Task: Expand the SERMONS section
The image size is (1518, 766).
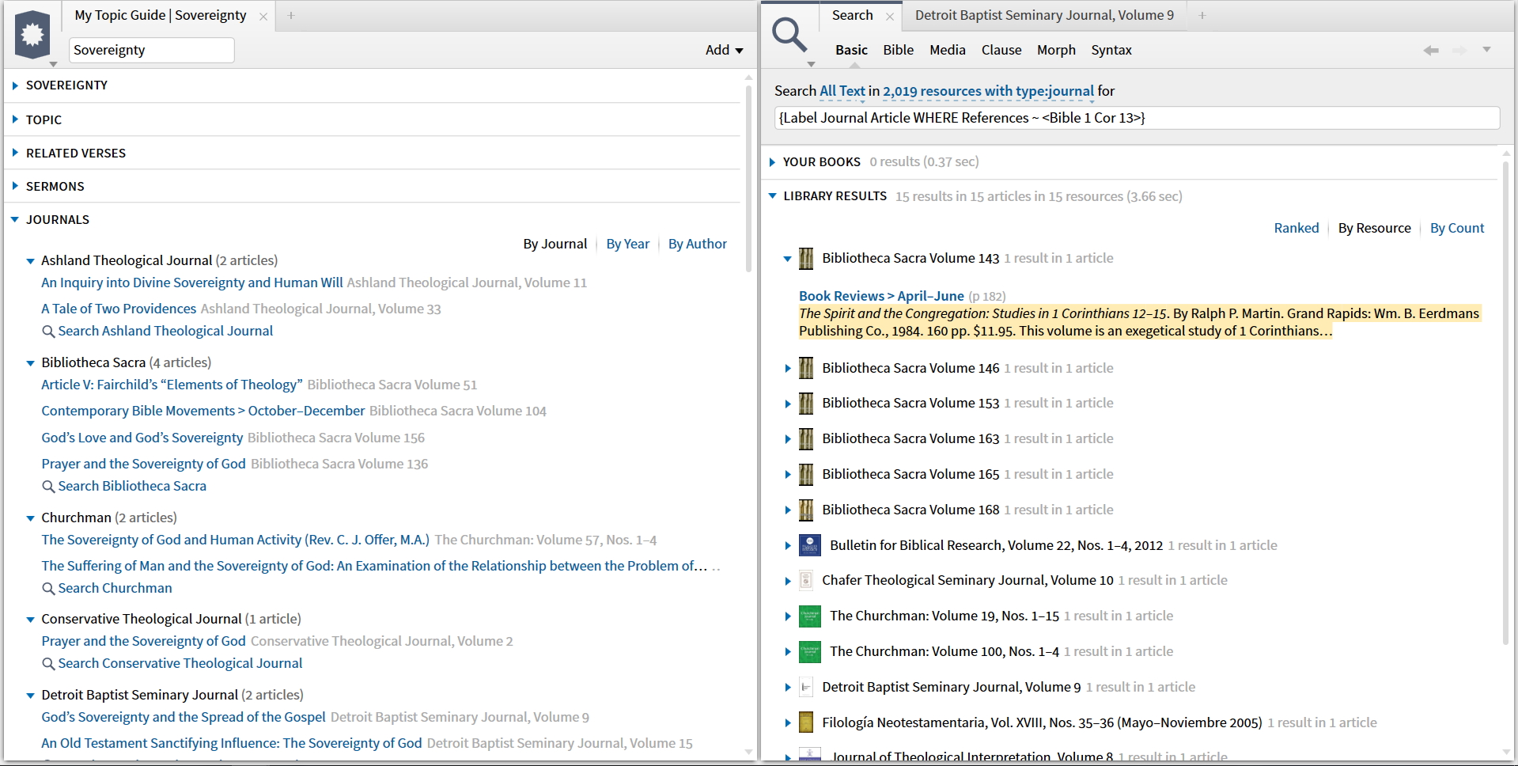Action: (15, 186)
